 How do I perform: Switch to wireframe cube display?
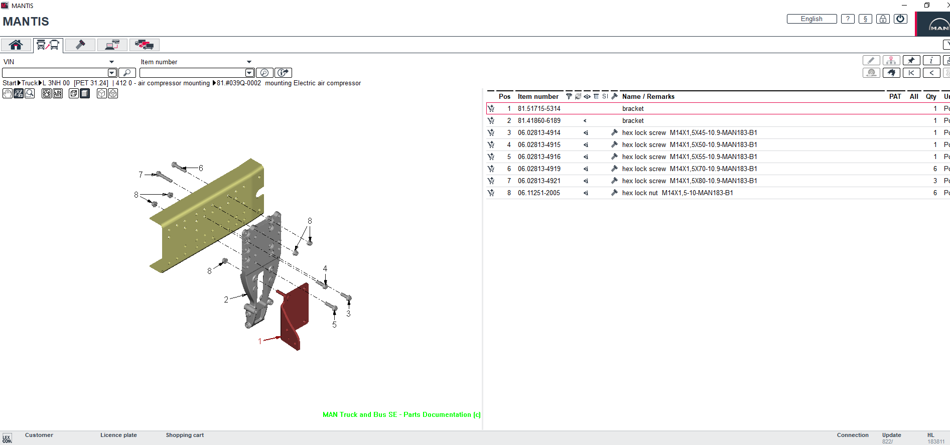tap(74, 93)
